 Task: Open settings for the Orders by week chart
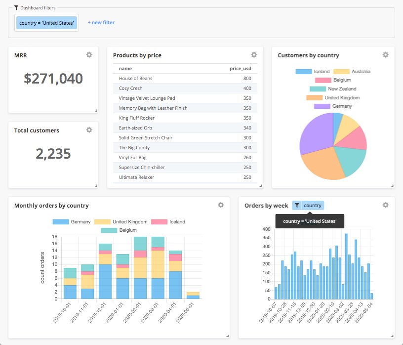pos(386,204)
